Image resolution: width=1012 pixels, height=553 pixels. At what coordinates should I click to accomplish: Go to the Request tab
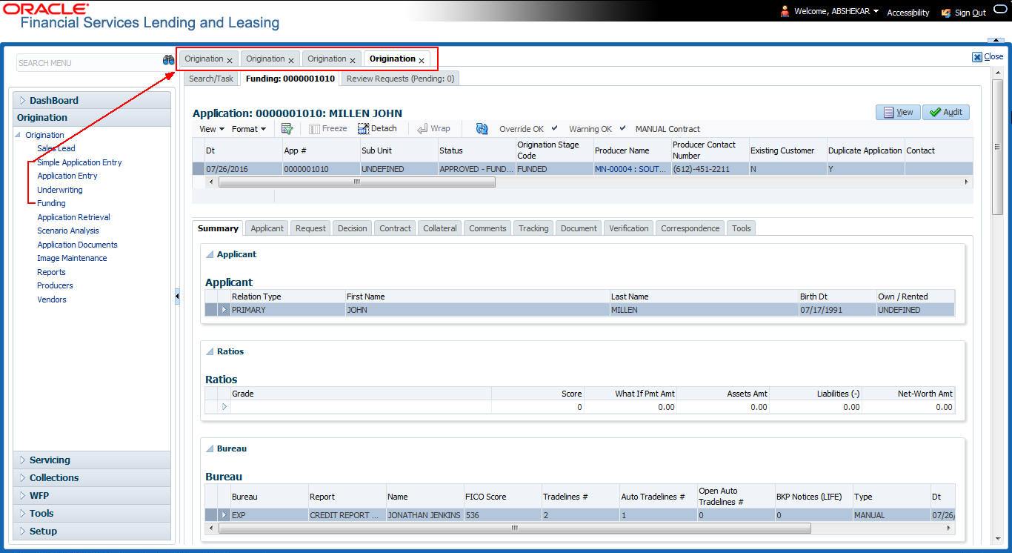pyautogui.click(x=310, y=228)
